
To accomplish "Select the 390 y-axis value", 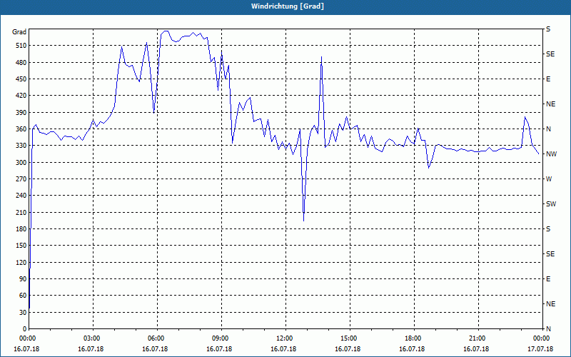I will pos(22,113).
